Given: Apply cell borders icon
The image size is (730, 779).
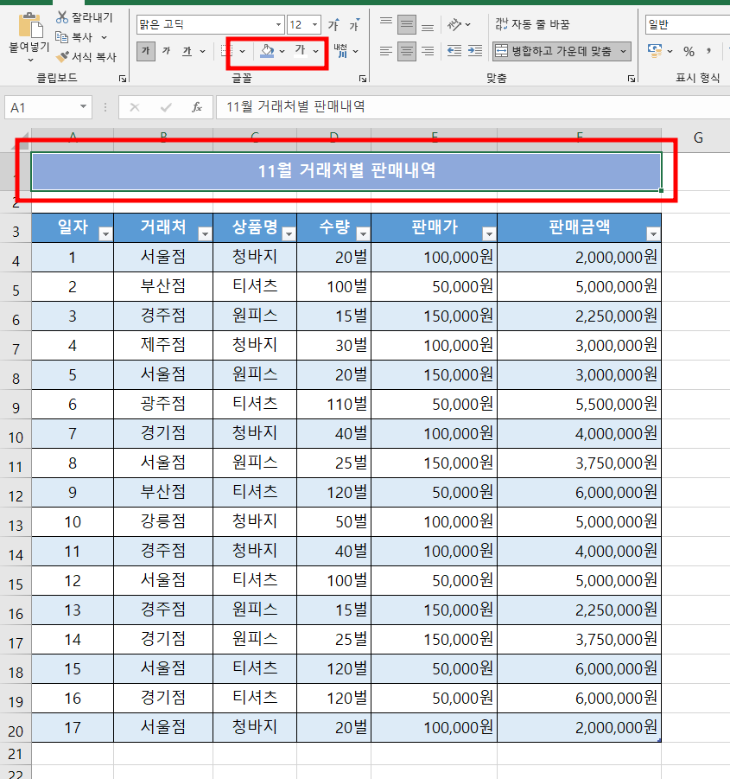Looking at the screenshot, I should tap(226, 51).
